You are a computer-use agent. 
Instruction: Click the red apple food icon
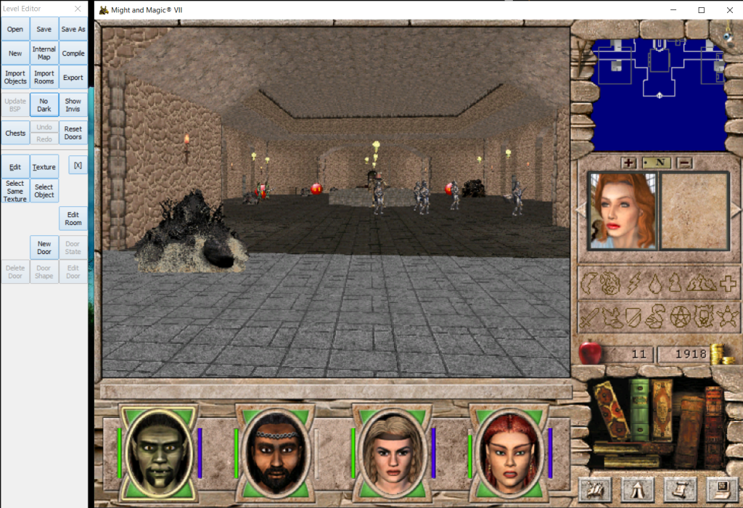coord(591,352)
